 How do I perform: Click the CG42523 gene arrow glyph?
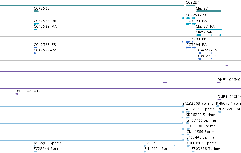[x=36, y=11]
